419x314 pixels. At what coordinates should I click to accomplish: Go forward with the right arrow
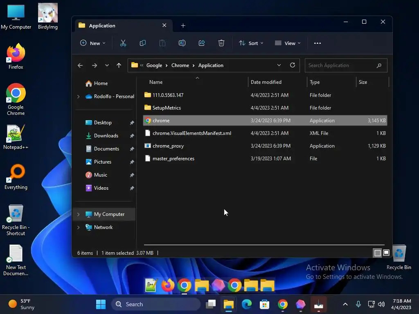click(x=95, y=65)
